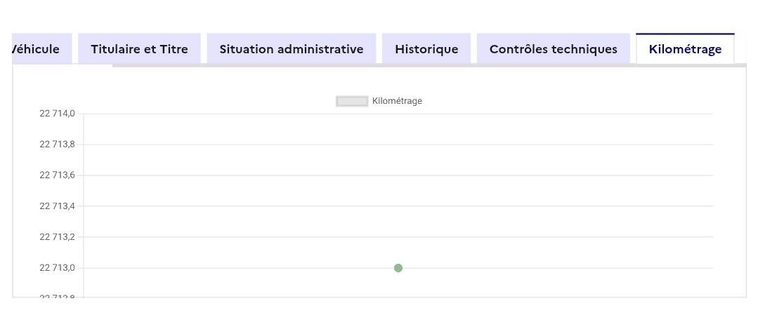Click the 22 714,0 axis label
This screenshot has width=758, height=315.
click(57, 114)
